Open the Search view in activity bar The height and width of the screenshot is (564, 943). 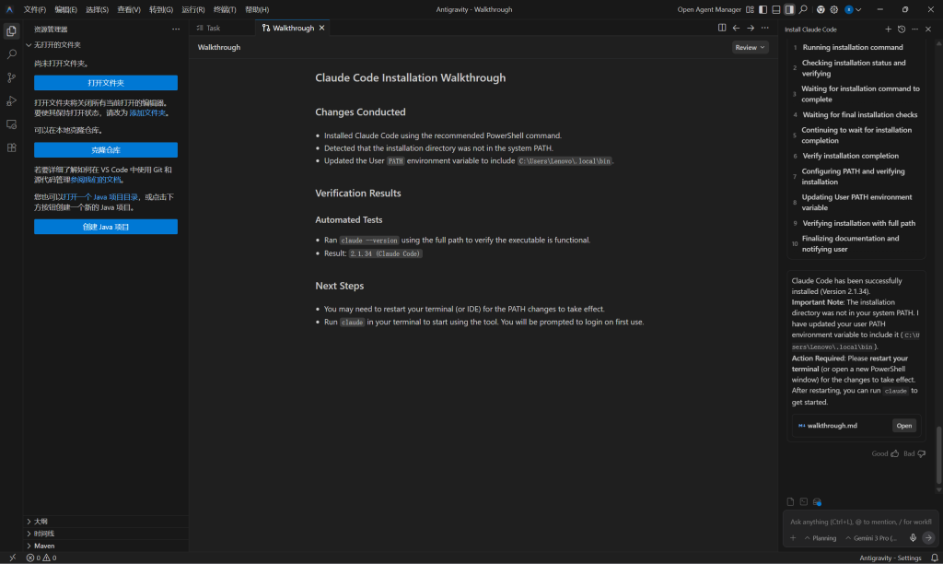tap(11, 54)
